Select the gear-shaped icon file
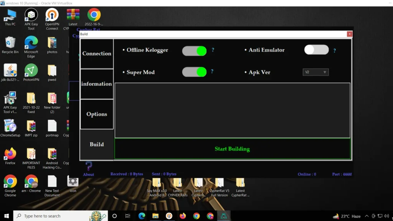Image resolution: width=393 pixels, height=221 pixels. 73,184
